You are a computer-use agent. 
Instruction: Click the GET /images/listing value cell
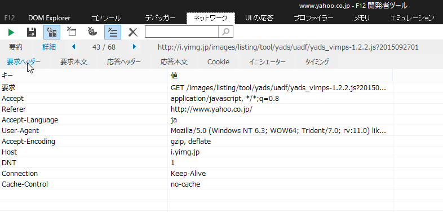(x=280, y=87)
